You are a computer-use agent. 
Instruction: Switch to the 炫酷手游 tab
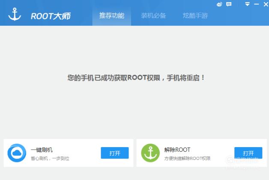[x=195, y=16]
